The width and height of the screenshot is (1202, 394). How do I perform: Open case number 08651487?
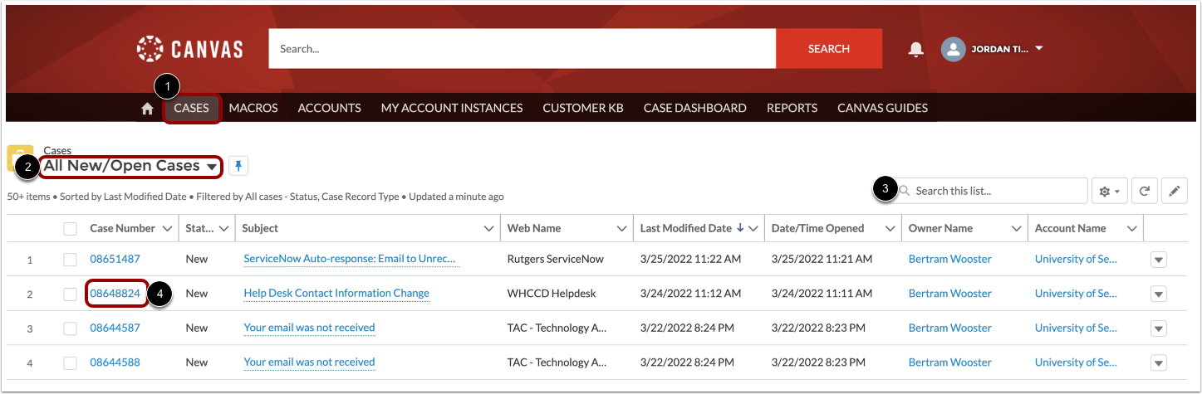point(115,260)
